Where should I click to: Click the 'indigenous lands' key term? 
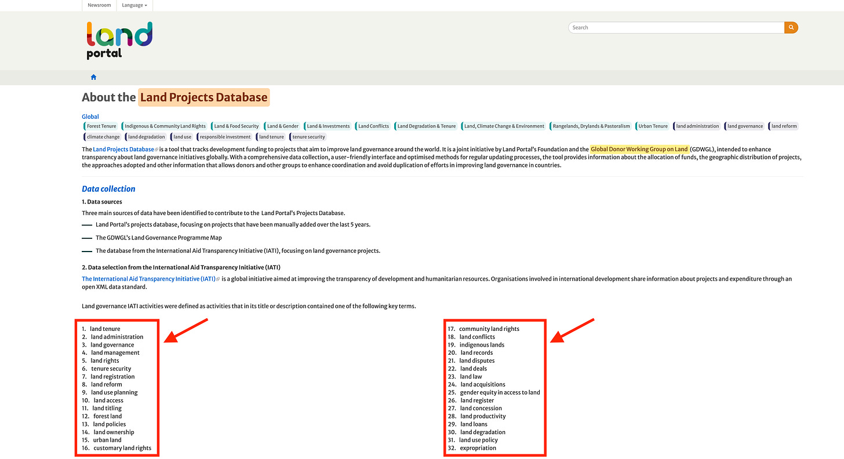482,345
